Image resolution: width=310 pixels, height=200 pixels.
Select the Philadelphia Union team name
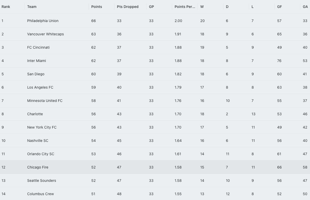pyautogui.click(x=43, y=21)
